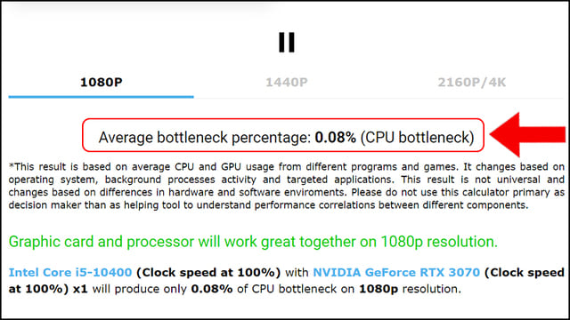Screen dimensions: 570x320
Task: Switch to the 1440P tab
Action: click(287, 83)
